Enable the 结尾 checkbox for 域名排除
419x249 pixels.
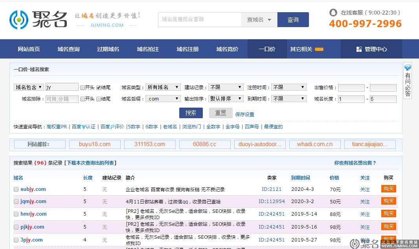click(x=99, y=99)
